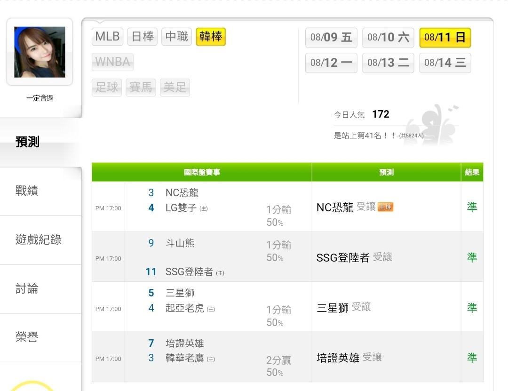Choose date 08/10 六

[388, 38]
